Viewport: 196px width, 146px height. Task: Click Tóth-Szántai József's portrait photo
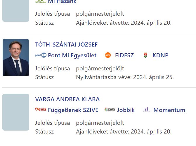pyautogui.click(x=16, y=58)
